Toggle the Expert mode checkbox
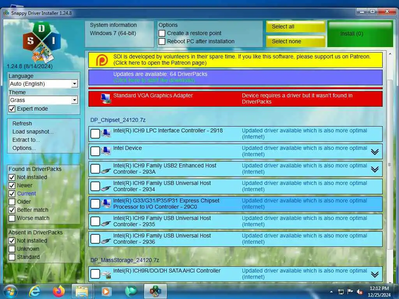 pyautogui.click(x=12, y=109)
